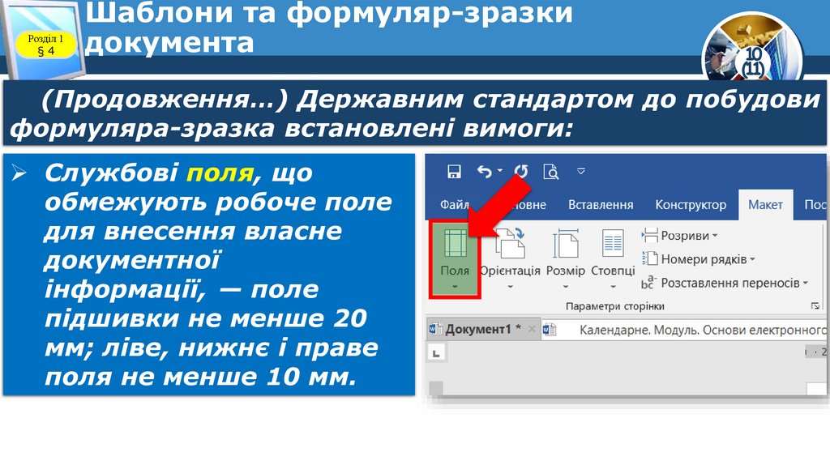Click the Розриви breaks icon

[x=649, y=235]
